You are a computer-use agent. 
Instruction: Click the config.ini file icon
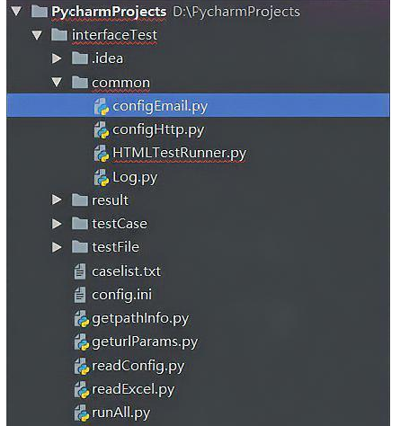coord(80,295)
